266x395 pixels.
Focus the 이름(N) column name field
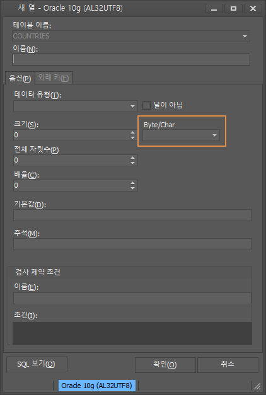click(131, 60)
